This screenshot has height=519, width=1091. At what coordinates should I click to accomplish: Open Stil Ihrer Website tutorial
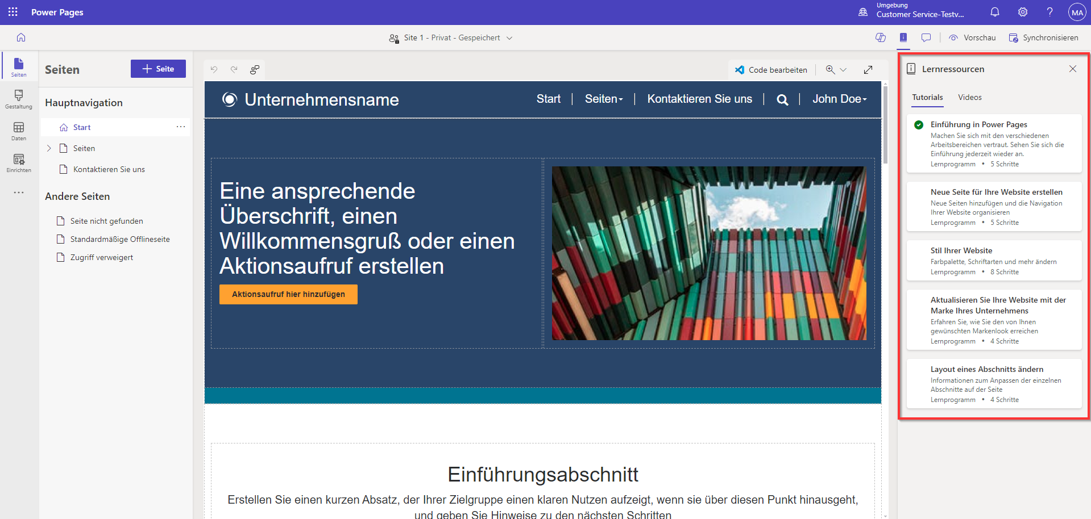(994, 261)
